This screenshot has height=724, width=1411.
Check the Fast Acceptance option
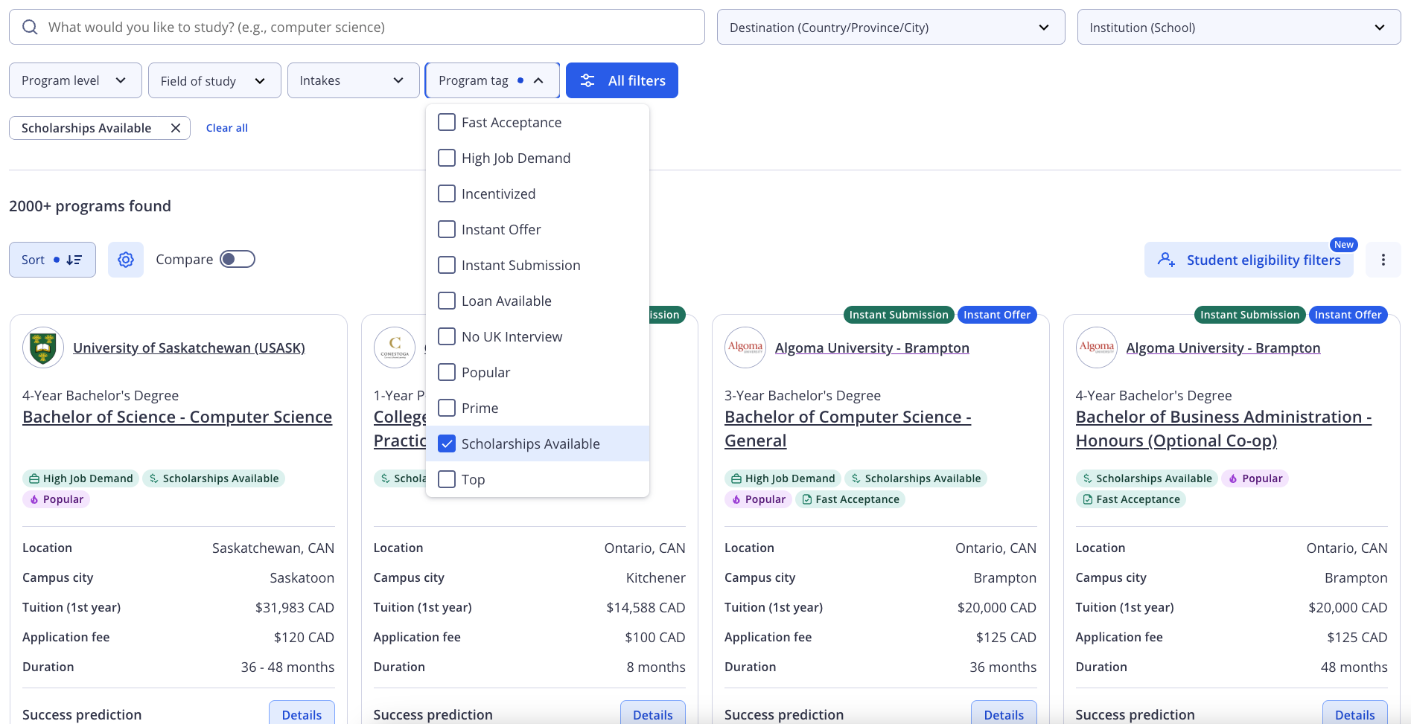[x=447, y=122]
